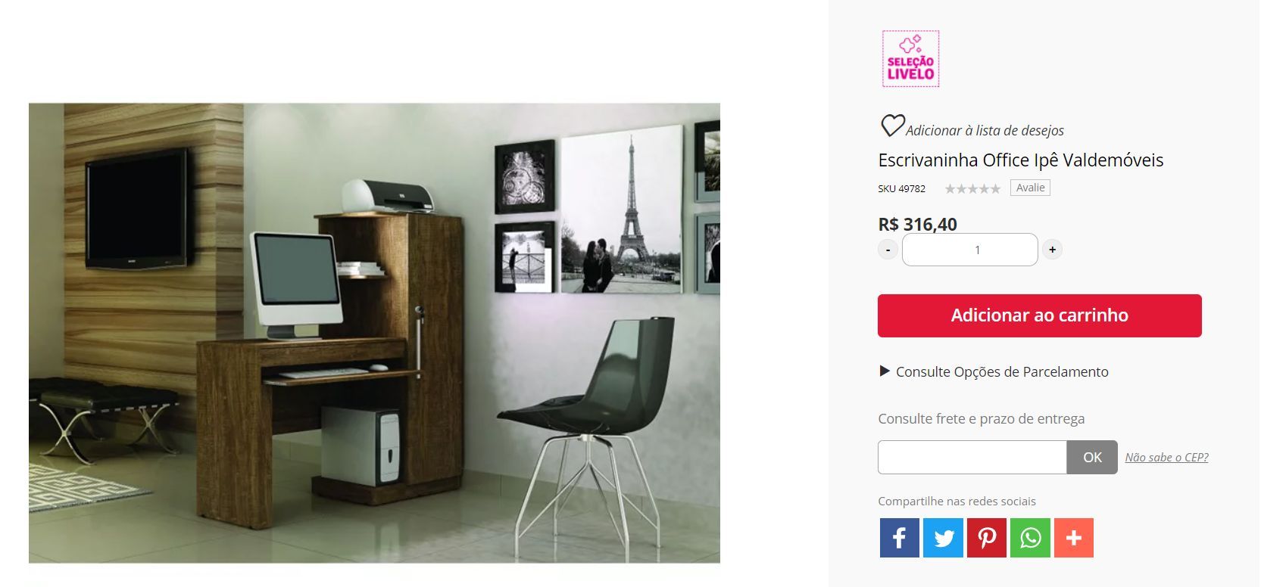Increase quantity with plus button
Image resolution: width=1261 pixels, height=587 pixels.
[1052, 250]
